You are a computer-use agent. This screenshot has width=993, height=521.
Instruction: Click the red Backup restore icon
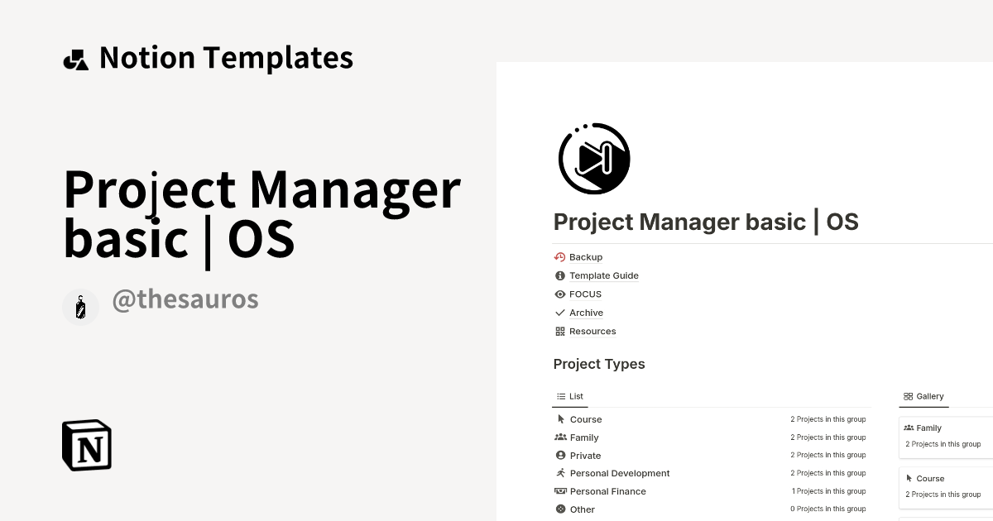point(559,256)
